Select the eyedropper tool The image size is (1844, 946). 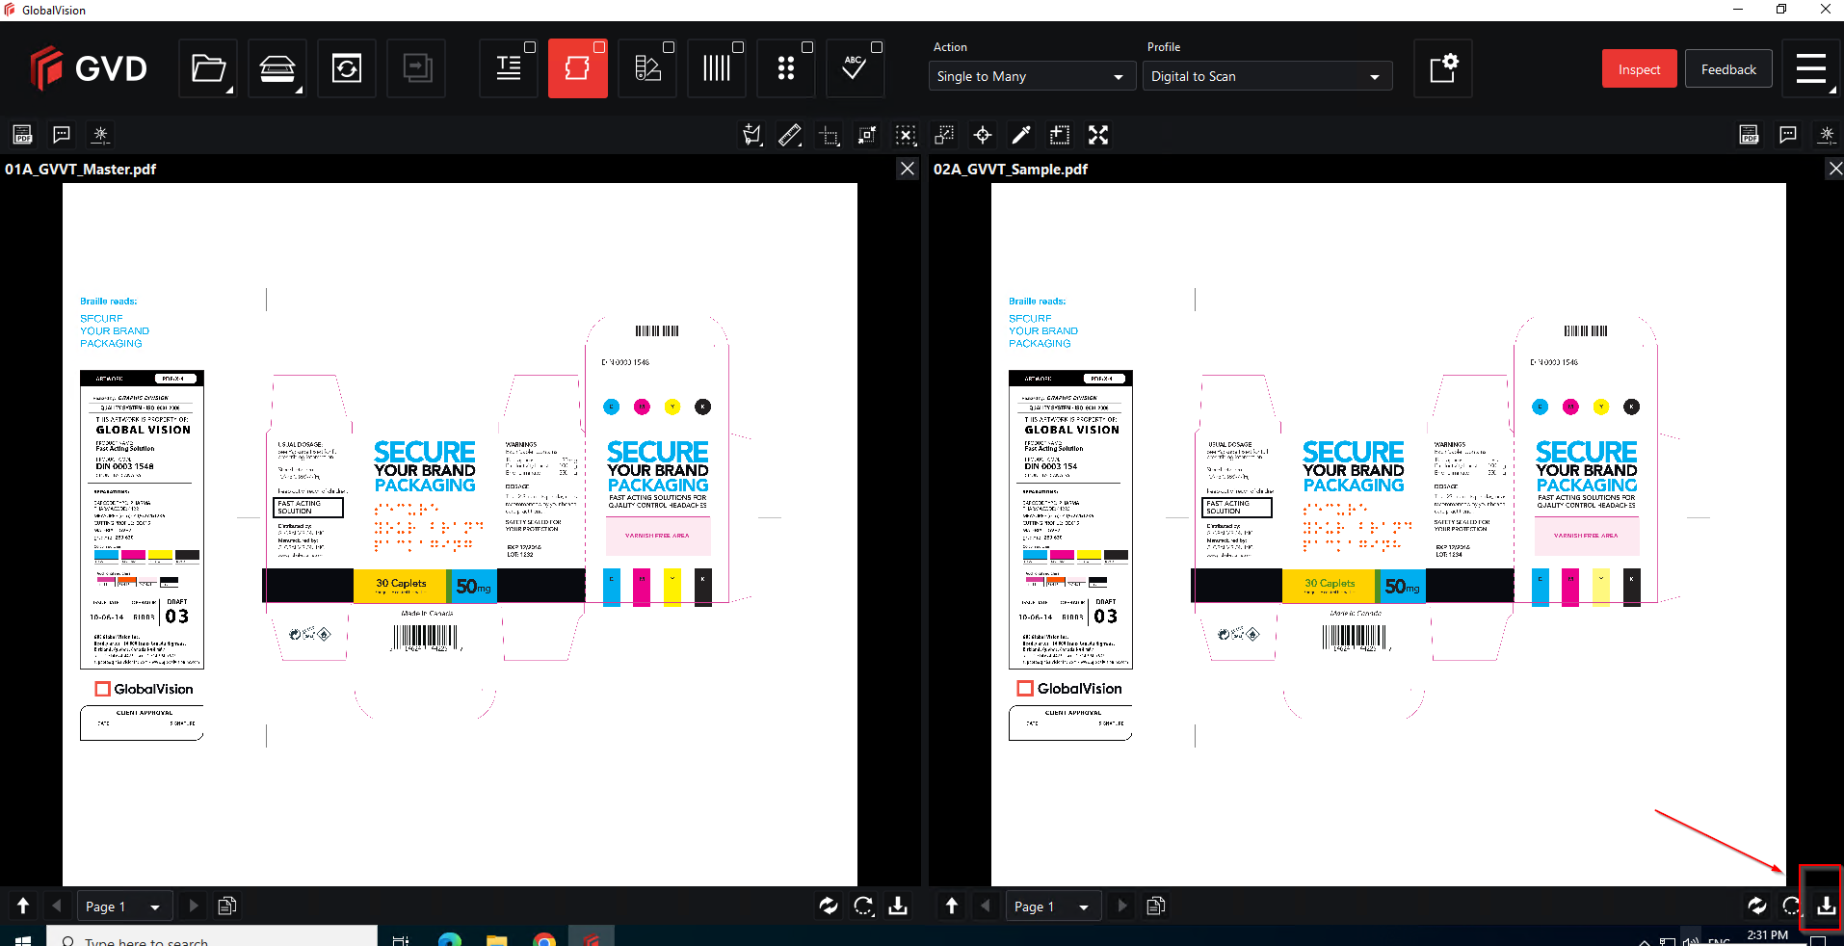click(x=1021, y=135)
